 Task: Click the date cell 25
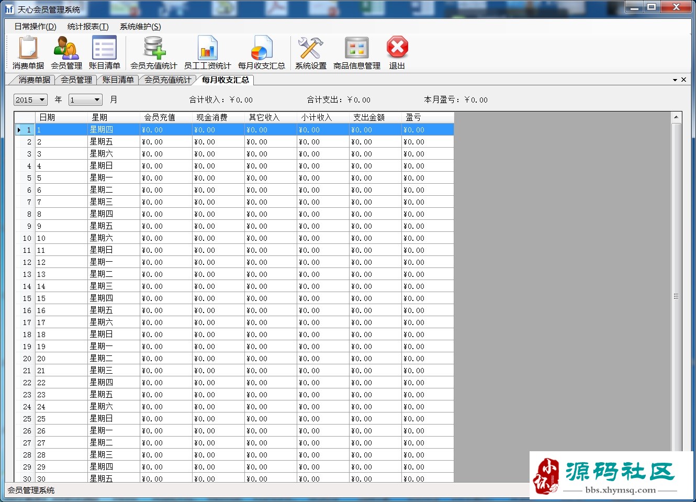click(61, 419)
